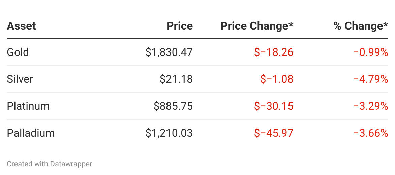Click the Price Change* column header
Viewport: 395px width, 175px height.
[257, 26]
